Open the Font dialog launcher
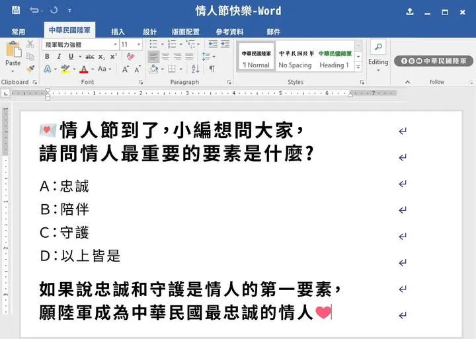Screen dimensions: 476x339 (141, 82)
